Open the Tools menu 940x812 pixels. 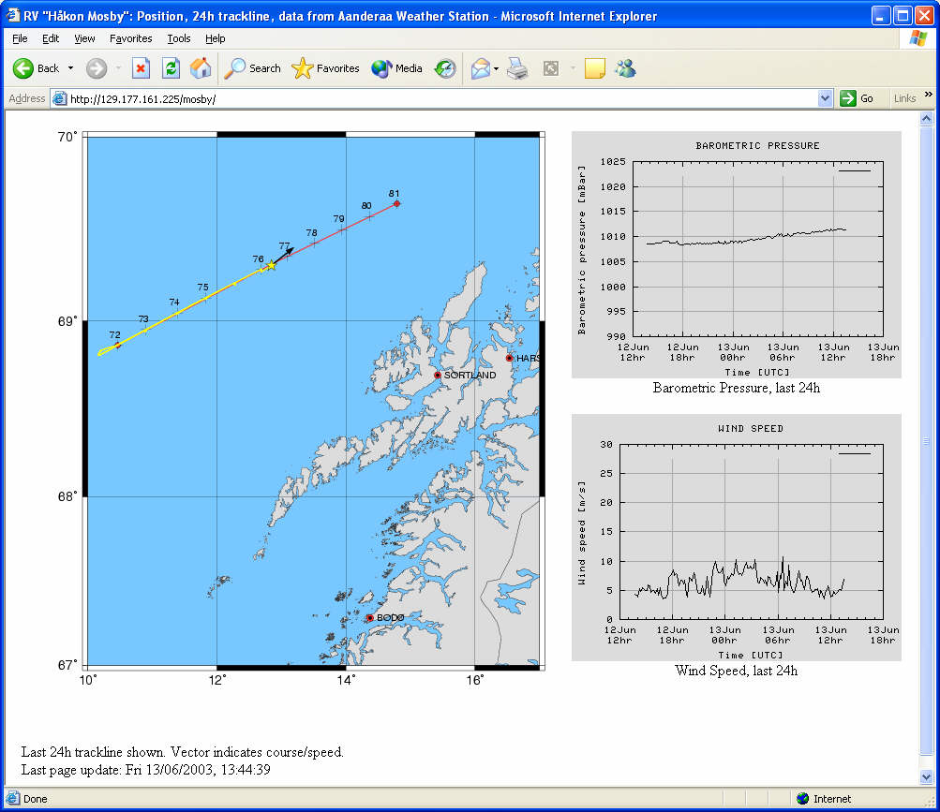178,38
